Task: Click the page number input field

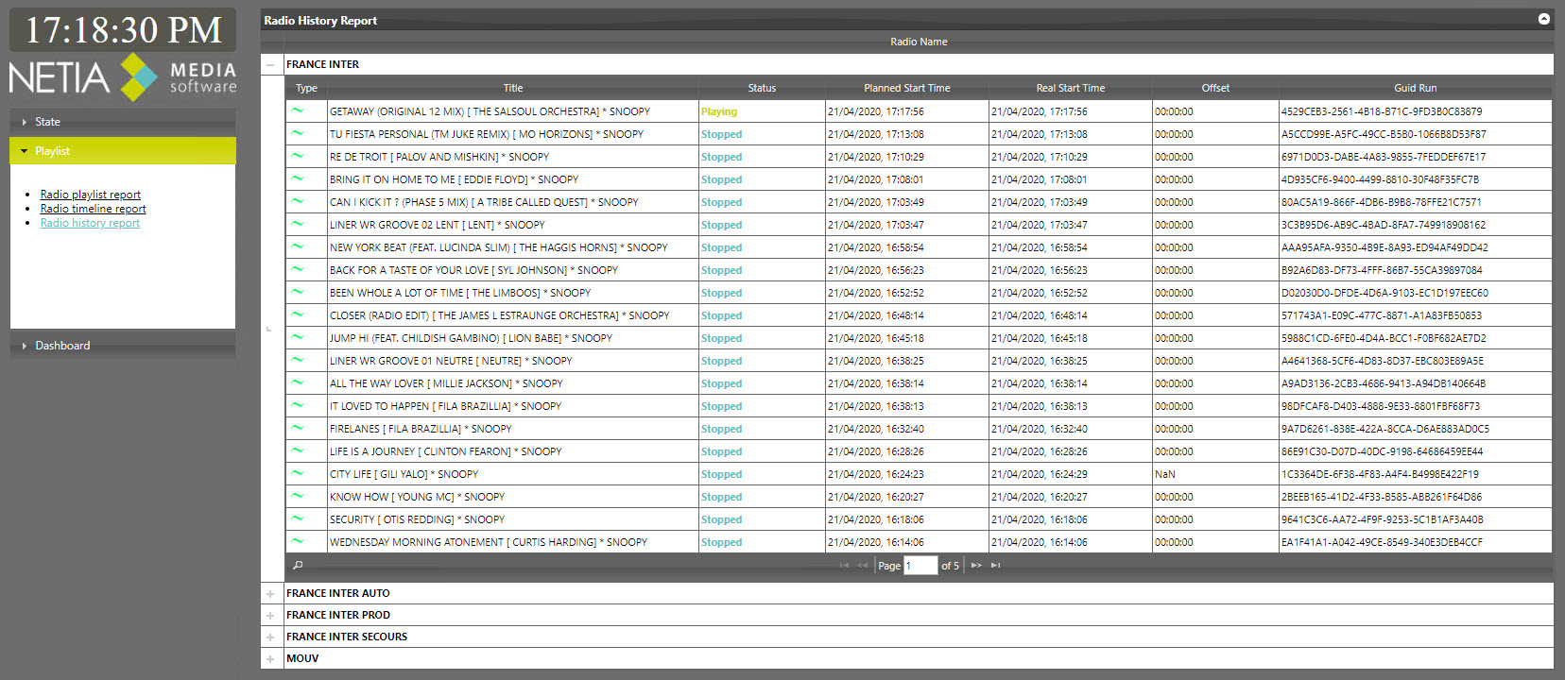Action: [920, 566]
